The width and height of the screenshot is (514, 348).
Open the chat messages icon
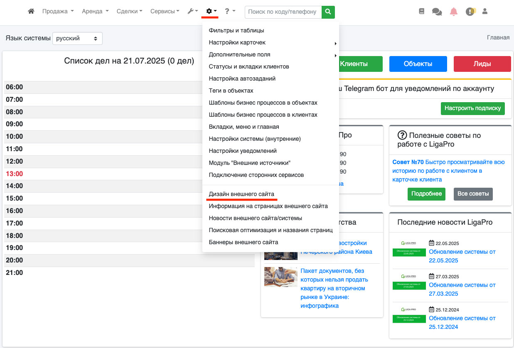(437, 12)
